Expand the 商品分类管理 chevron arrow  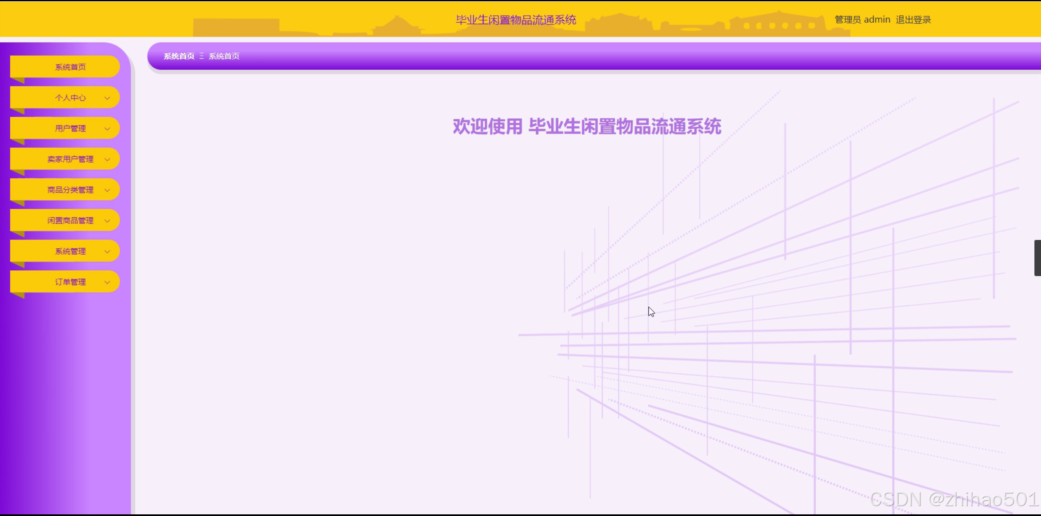[x=107, y=190]
